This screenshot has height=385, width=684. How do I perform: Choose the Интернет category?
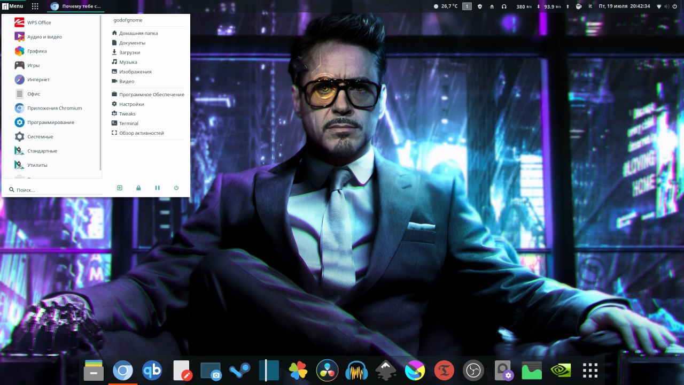point(51,80)
